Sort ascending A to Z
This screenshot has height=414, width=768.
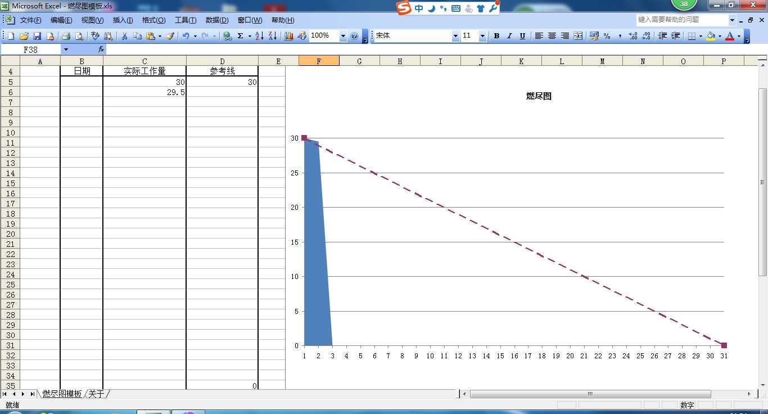[259, 36]
